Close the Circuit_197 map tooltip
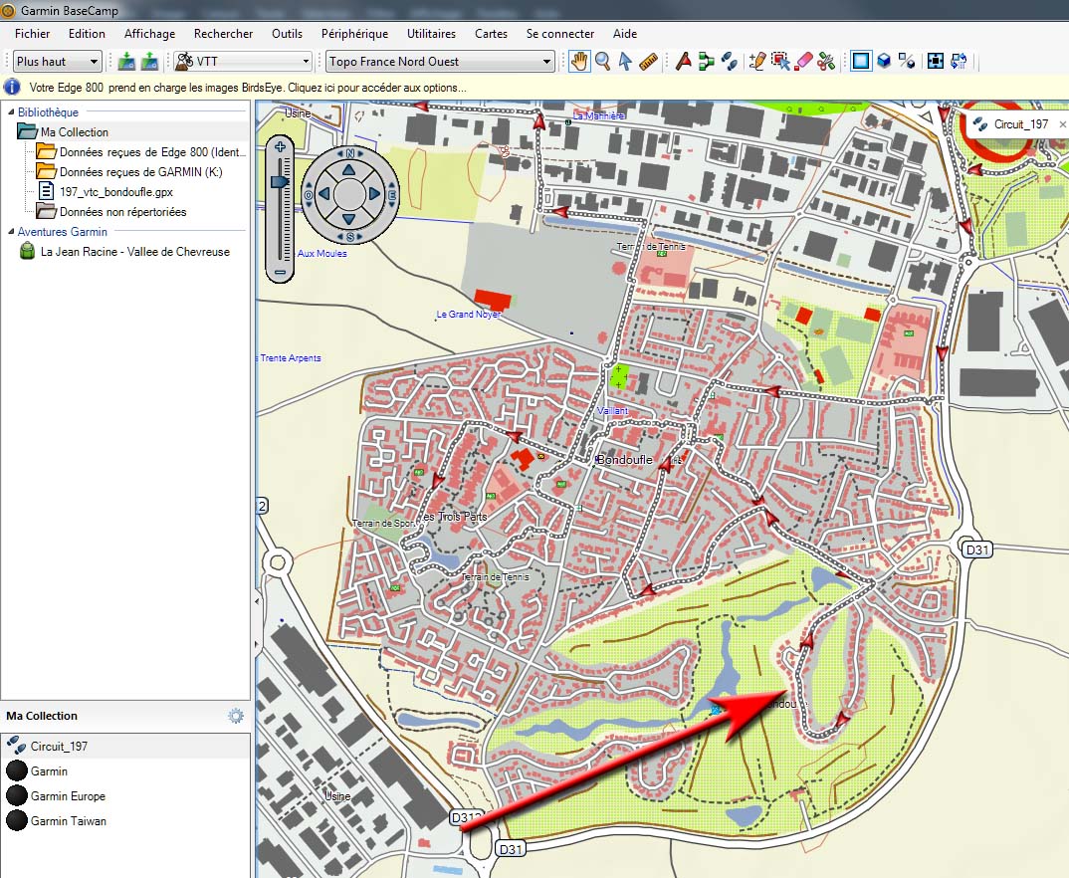Image resolution: width=1069 pixels, height=878 pixels. tap(1062, 124)
